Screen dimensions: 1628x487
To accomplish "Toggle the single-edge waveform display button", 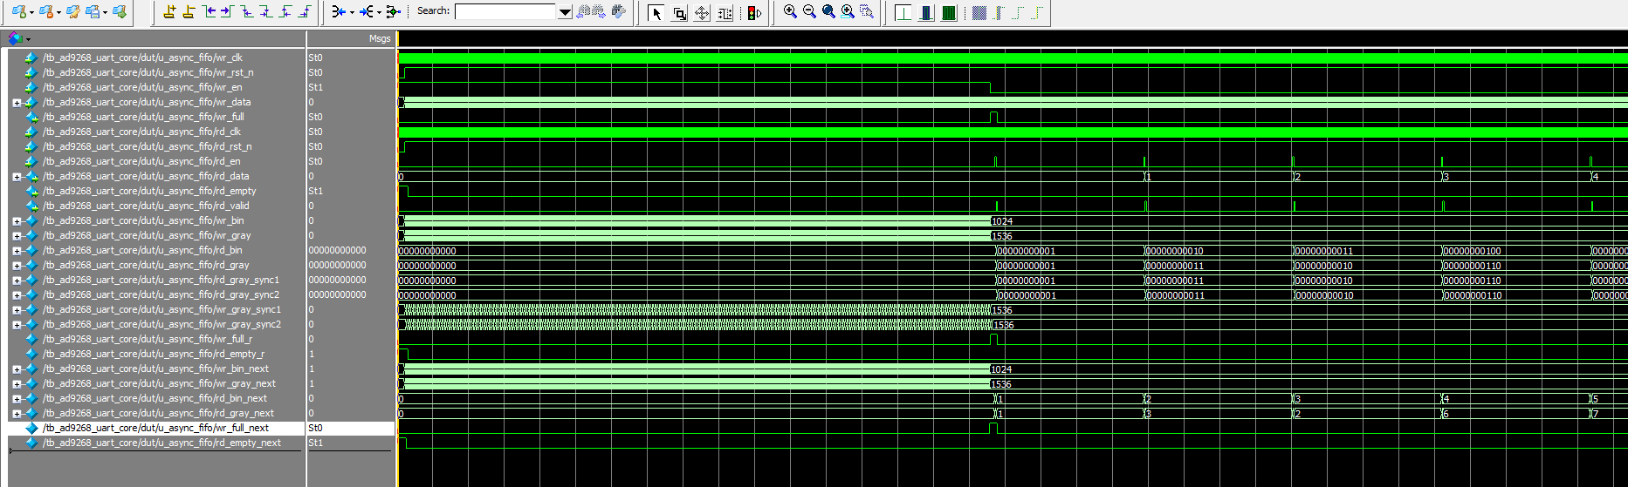I will pos(903,12).
